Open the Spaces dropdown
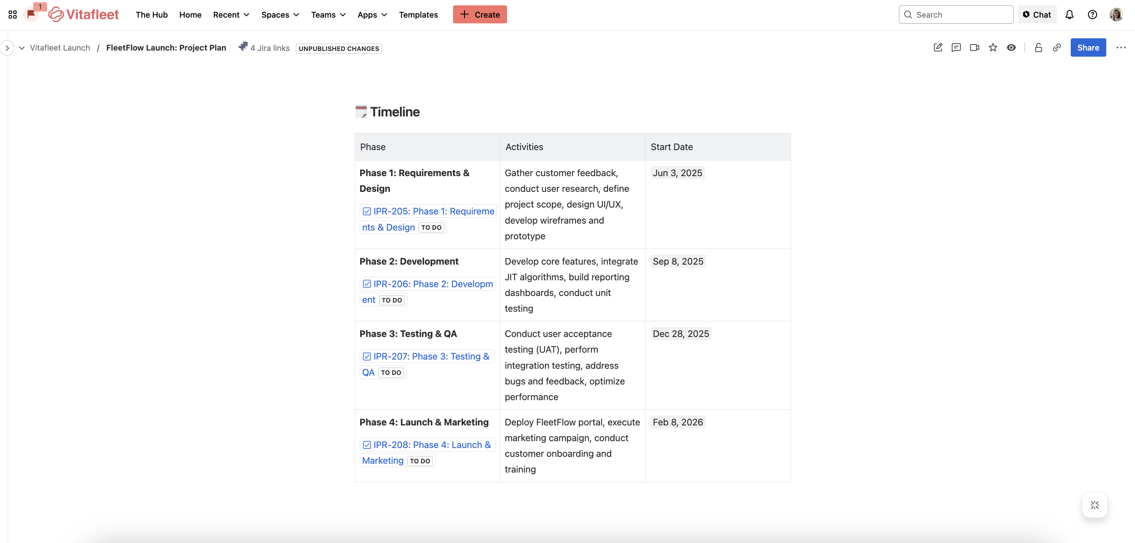This screenshot has width=1135, height=543. [280, 15]
